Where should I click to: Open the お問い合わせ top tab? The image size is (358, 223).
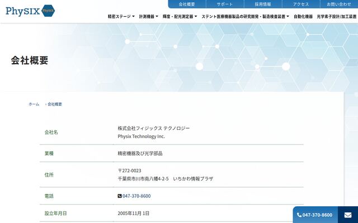point(339,4)
